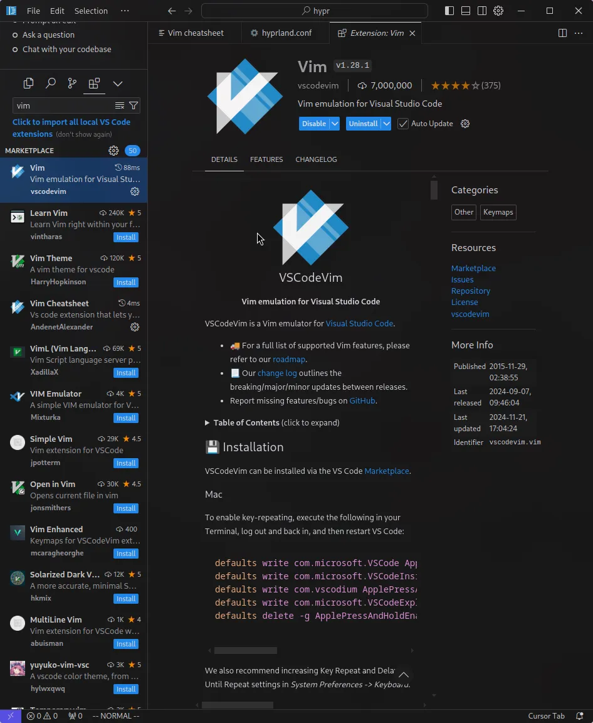Open the Source Control view icon
The image size is (593, 723).
72,83
